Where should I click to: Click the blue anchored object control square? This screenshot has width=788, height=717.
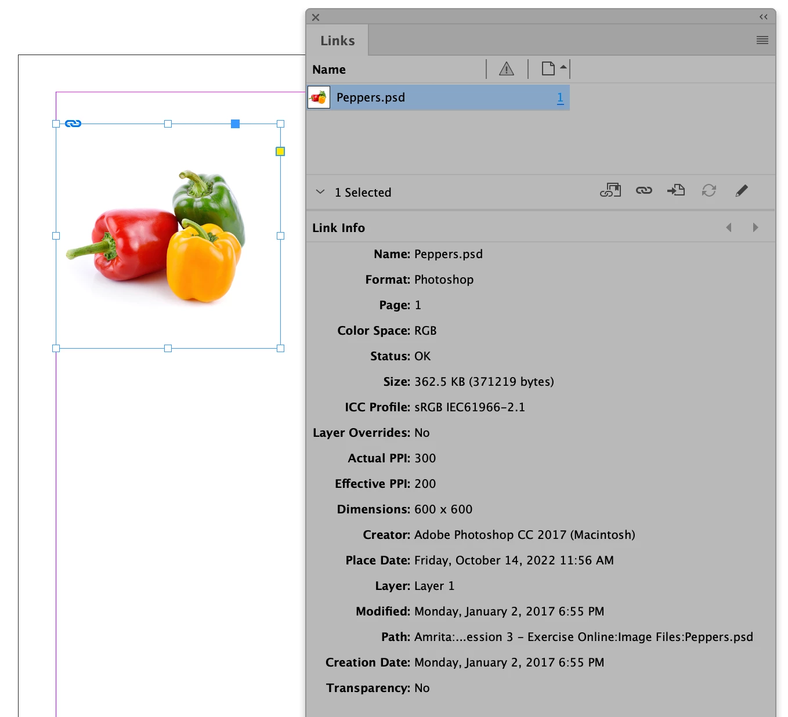[235, 124]
